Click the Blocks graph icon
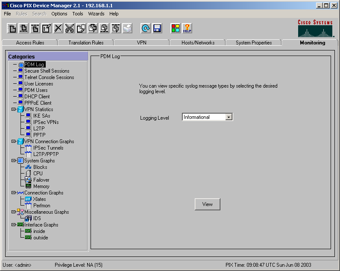The width and height of the screenshot is (340, 271). (x=28, y=167)
